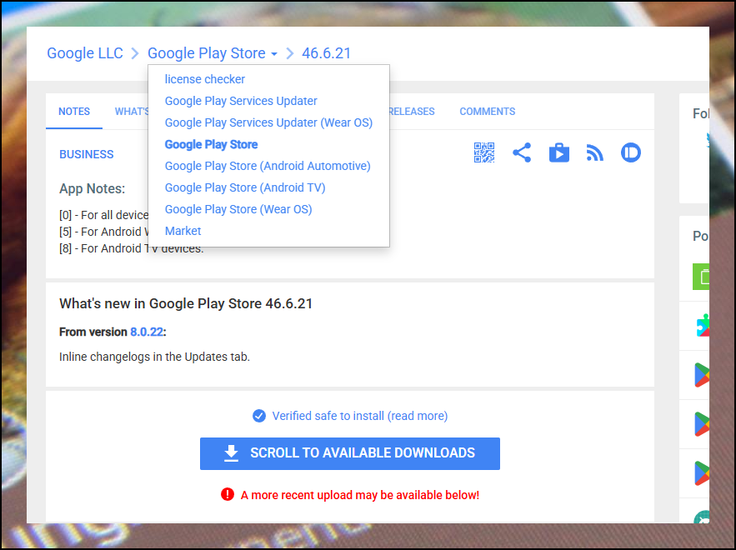This screenshot has height=550, width=736.
Task: Open the version 8.0.22 link
Action: [147, 332]
